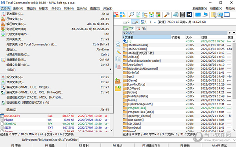Image resolution: width=236 pixels, height=147 pixels.
Task: Open the network neighborhood drive button
Action: click(x=144, y=22)
